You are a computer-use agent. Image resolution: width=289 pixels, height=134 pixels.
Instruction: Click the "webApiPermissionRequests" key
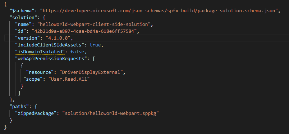coord(51,59)
